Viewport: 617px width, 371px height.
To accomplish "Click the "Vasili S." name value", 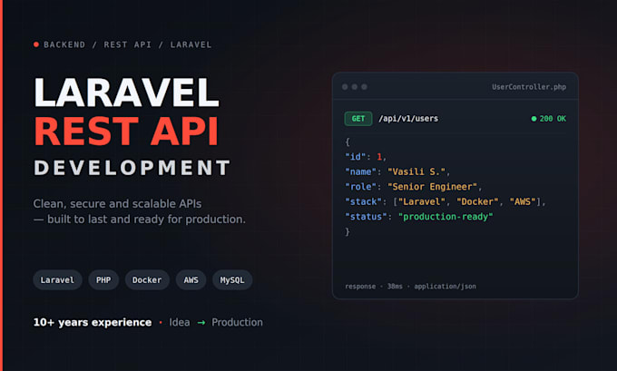I will tap(416, 171).
